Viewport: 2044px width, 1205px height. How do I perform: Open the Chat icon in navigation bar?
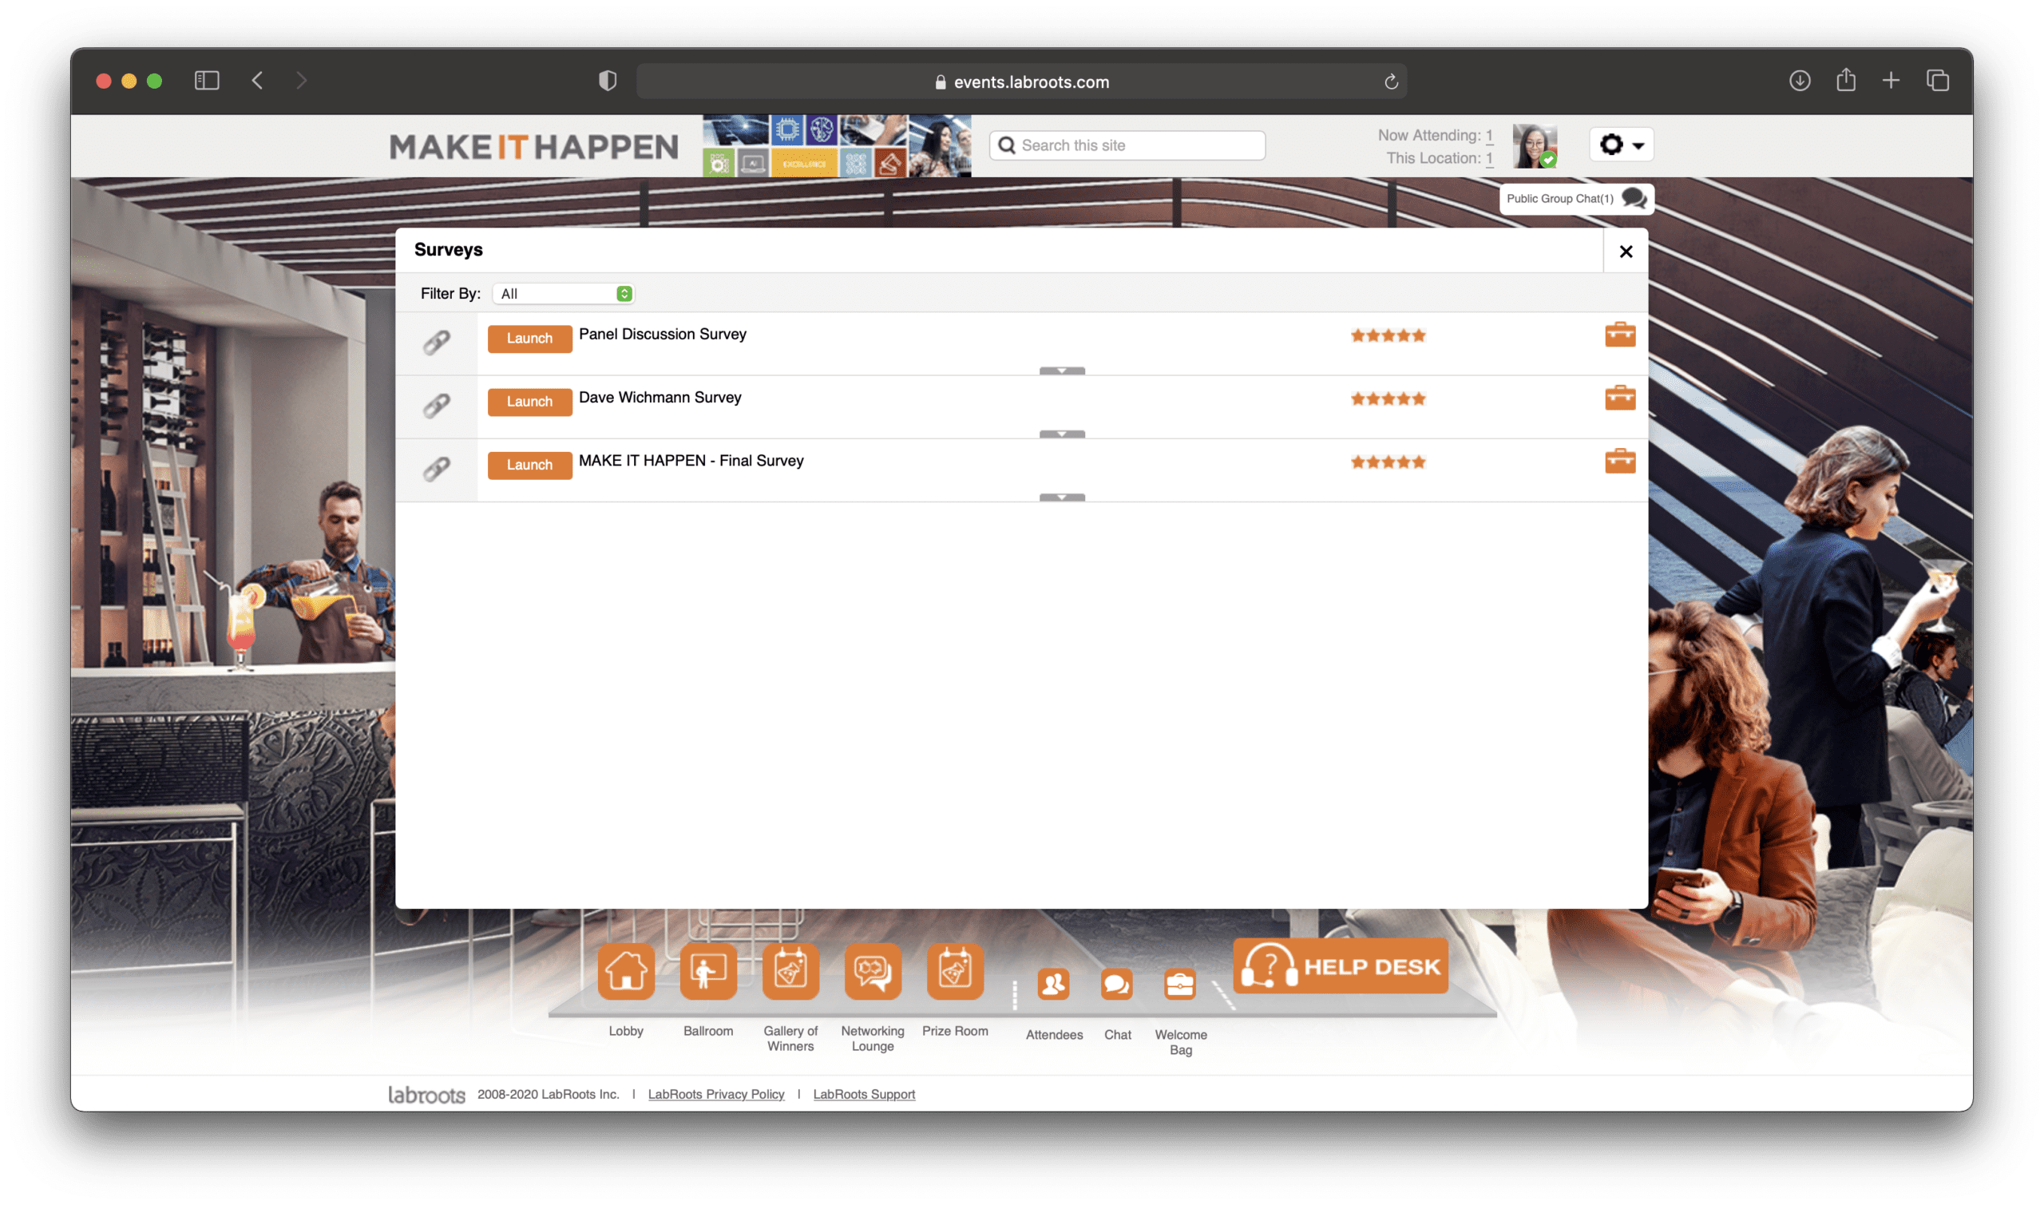click(1116, 985)
